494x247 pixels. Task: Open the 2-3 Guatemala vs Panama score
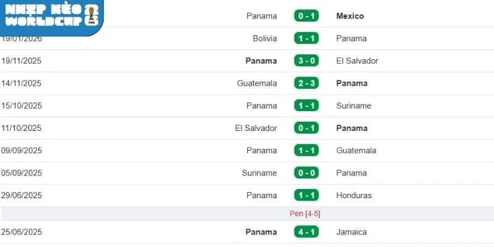point(306,83)
